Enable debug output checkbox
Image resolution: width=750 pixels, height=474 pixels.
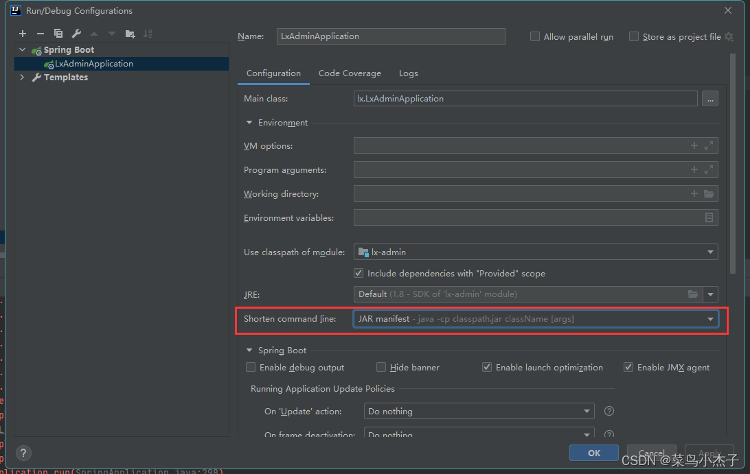coord(251,367)
